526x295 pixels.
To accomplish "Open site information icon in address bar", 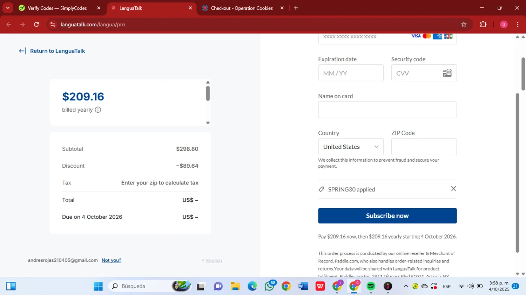I will coord(53,24).
